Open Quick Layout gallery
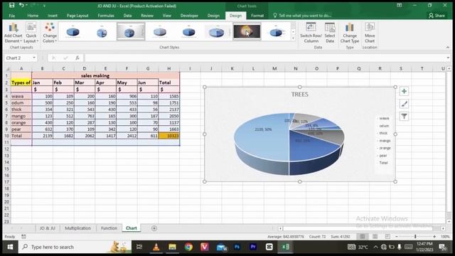The height and width of the screenshot is (256, 455). click(31, 33)
